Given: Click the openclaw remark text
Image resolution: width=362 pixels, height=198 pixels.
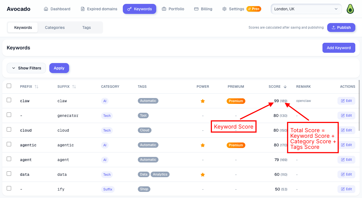Looking at the screenshot, I should (x=304, y=101).
